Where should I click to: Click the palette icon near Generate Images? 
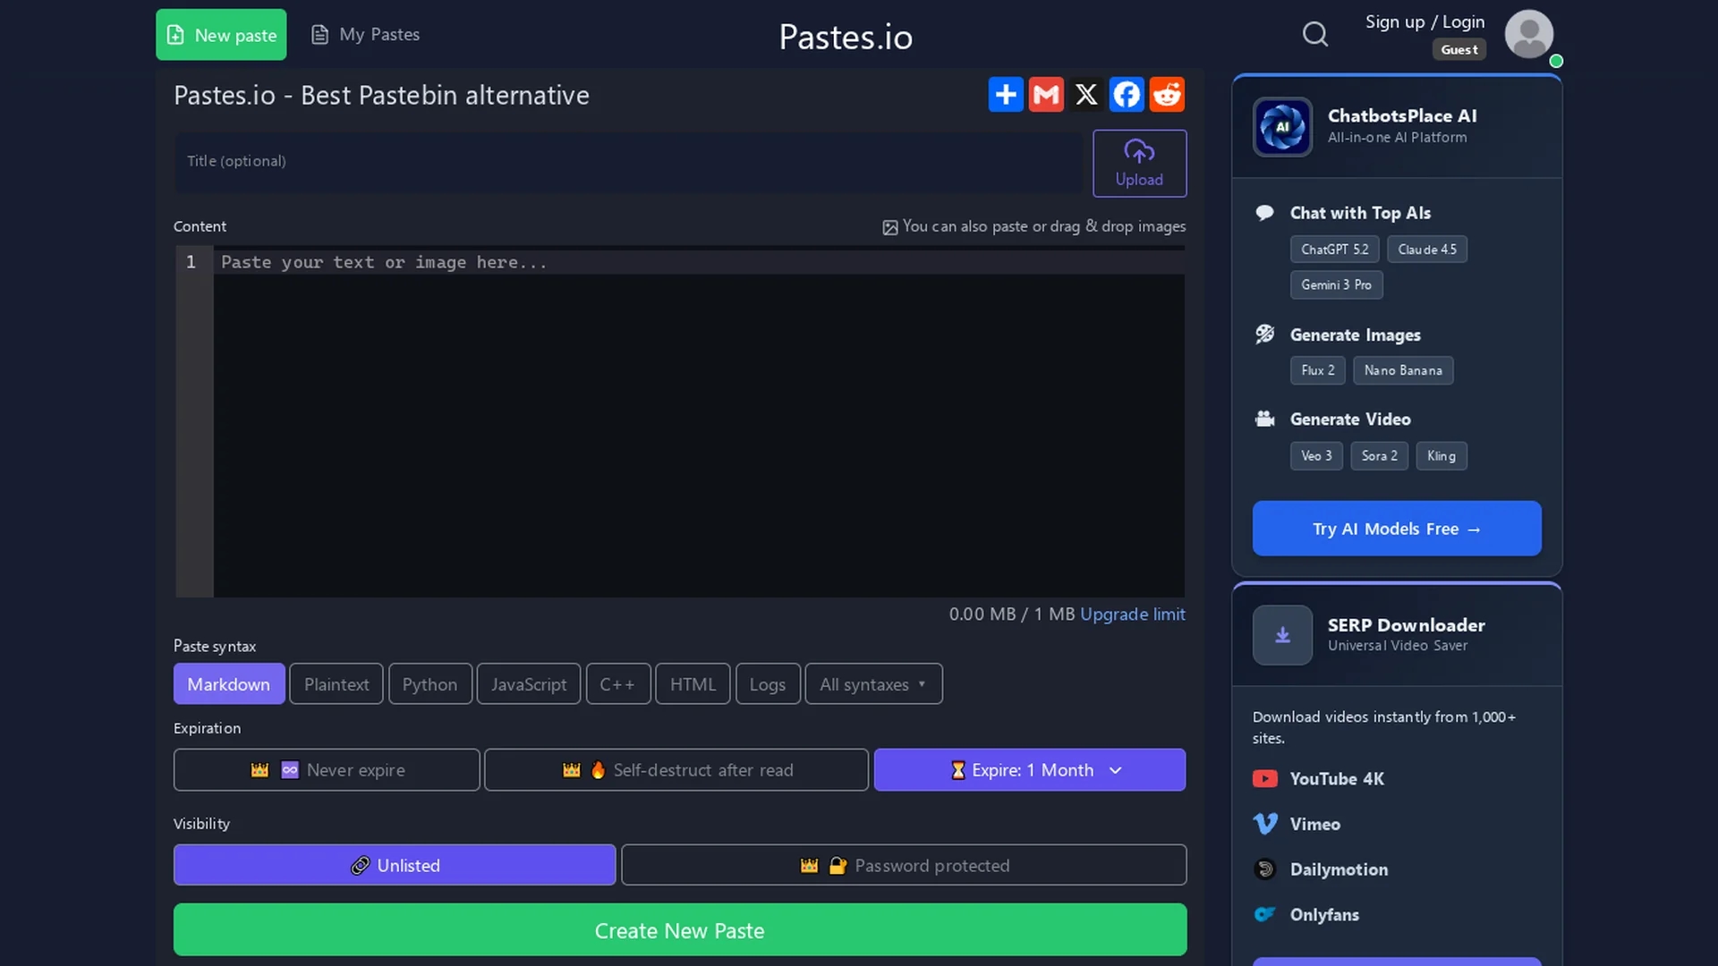(x=1264, y=335)
